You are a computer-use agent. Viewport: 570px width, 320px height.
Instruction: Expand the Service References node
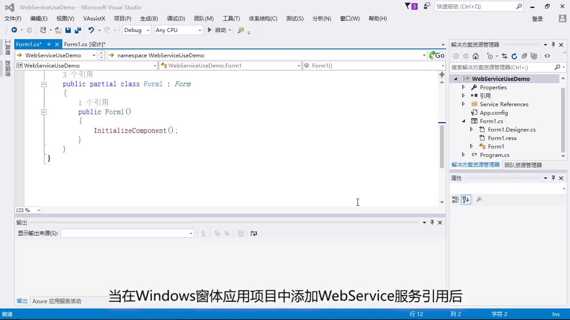(x=463, y=104)
